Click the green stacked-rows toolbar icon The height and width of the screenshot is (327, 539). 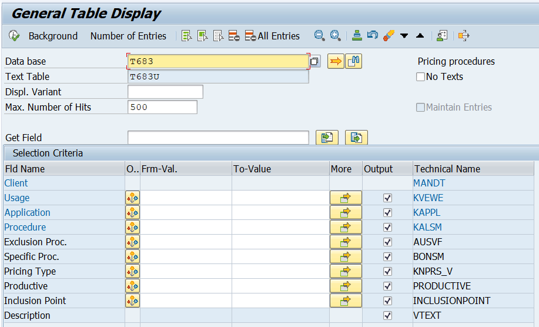[x=357, y=35]
